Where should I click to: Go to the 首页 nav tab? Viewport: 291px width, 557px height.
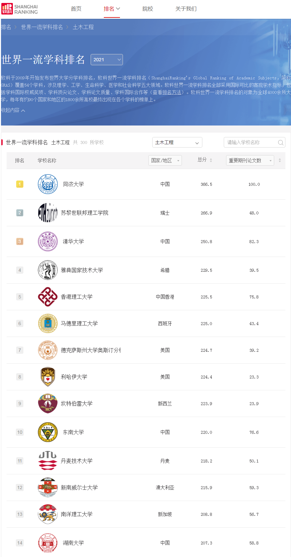[x=76, y=9]
